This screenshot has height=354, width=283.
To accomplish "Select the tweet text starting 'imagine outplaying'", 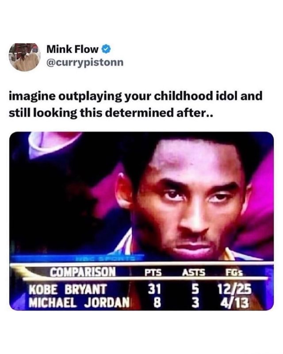I will (x=136, y=105).
